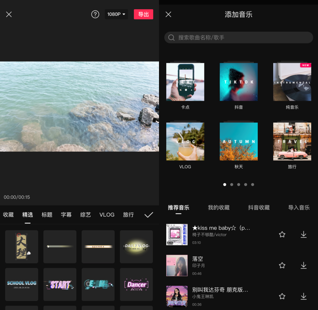Switch to the 收藏 template tab

(x=8, y=215)
